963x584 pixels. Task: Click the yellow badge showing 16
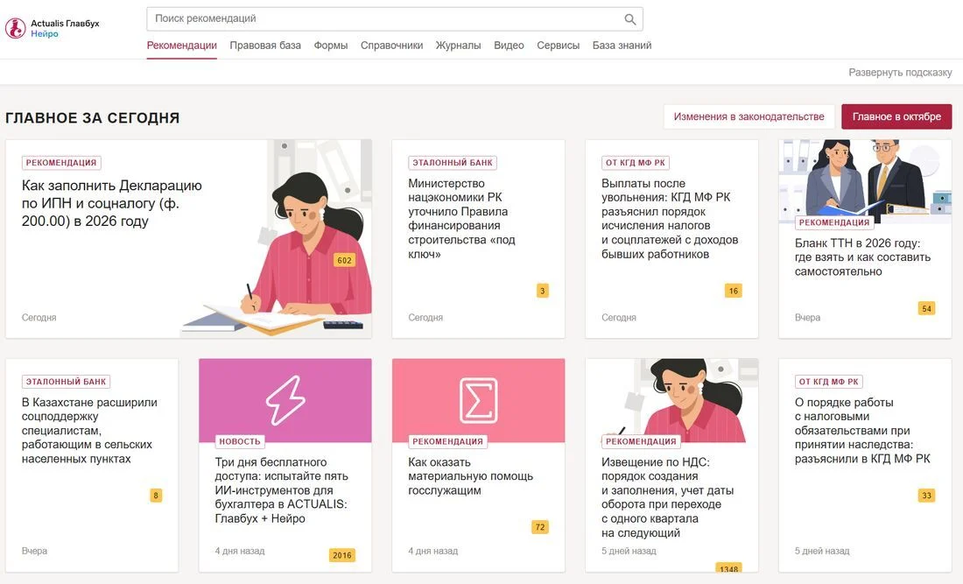734,291
